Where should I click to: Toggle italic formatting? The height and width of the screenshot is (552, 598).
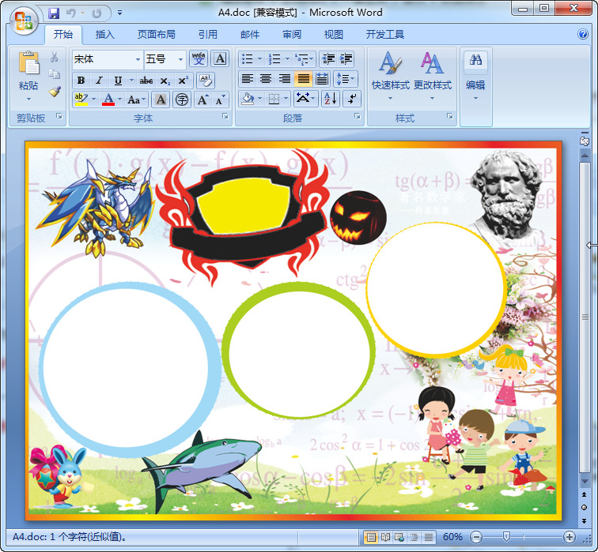click(x=99, y=81)
